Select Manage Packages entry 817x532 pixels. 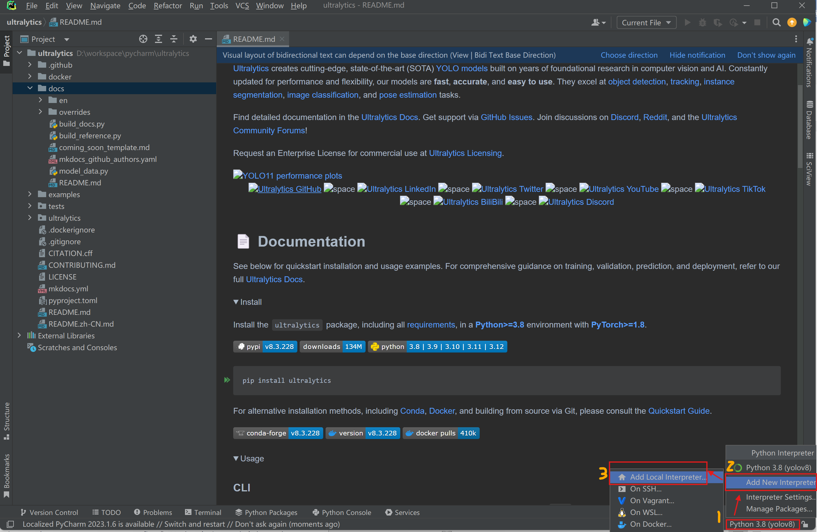point(771,509)
